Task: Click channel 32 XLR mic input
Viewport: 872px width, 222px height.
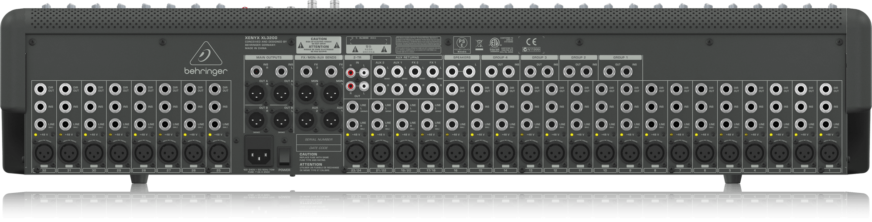Action: point(43,154)
